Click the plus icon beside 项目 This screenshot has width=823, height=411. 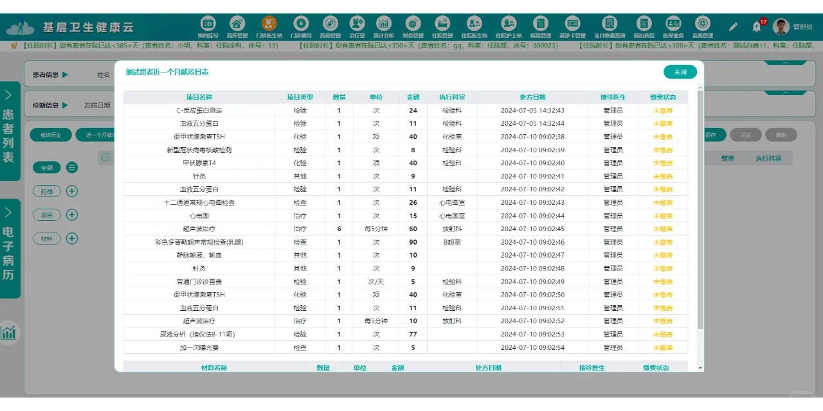pos(72,214)
